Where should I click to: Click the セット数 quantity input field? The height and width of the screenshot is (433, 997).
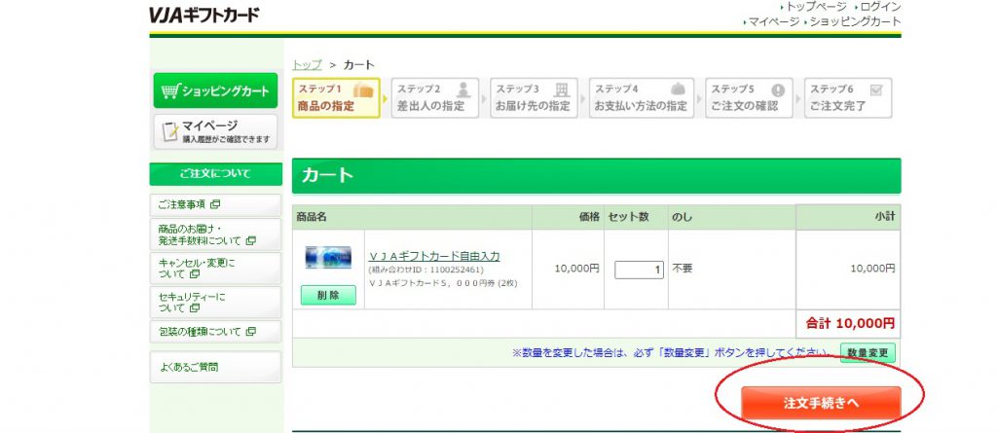click(x=639, y=270)
